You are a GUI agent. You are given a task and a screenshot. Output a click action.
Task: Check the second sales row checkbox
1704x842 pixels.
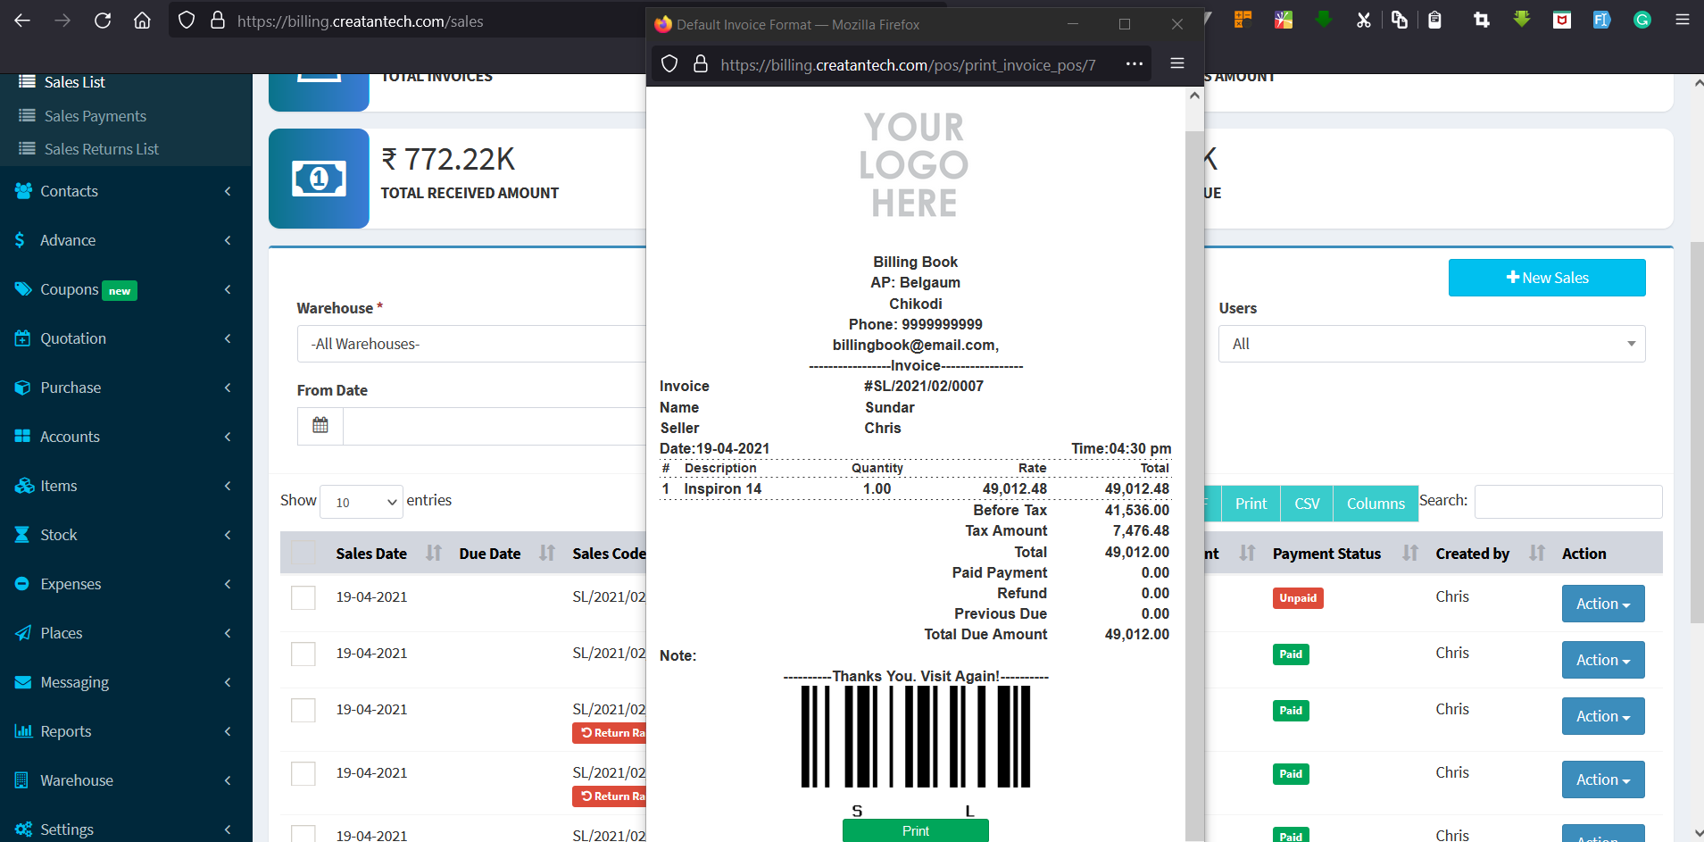pyautogui.click(x=303, y=654)
